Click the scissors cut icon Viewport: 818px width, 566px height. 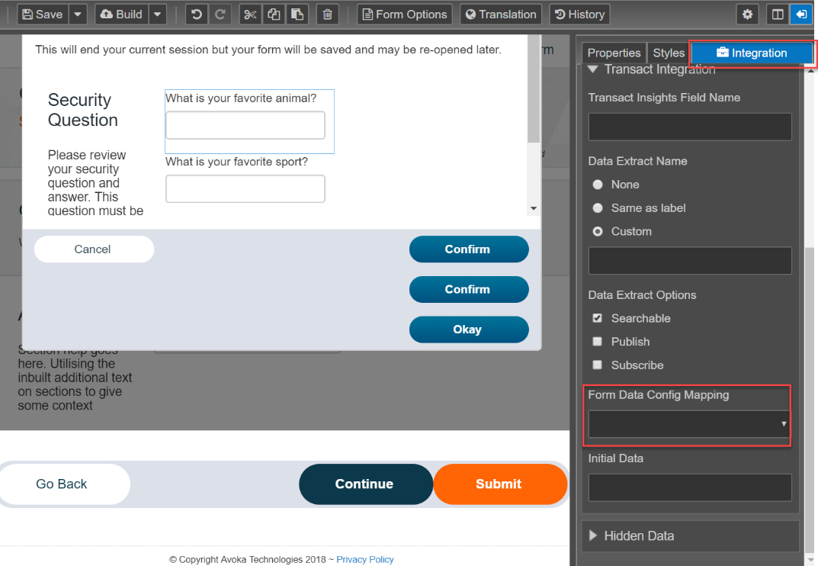coord(250,14)
